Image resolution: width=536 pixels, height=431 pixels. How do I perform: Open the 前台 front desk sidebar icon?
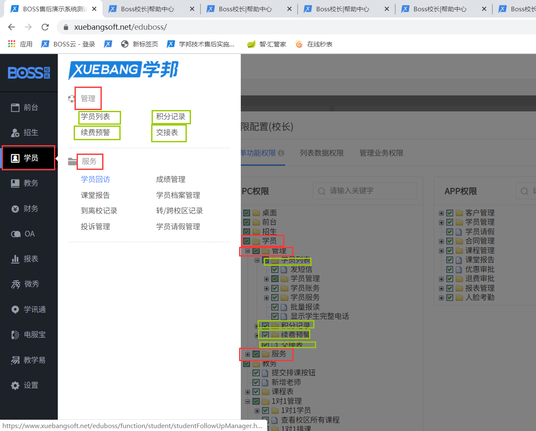pos(15,108)
